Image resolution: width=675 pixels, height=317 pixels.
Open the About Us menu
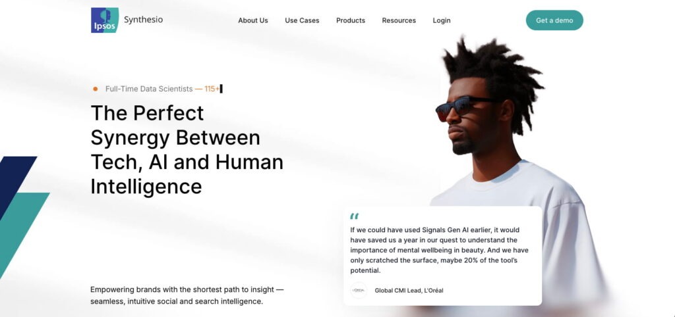click(x=253, y=20)
